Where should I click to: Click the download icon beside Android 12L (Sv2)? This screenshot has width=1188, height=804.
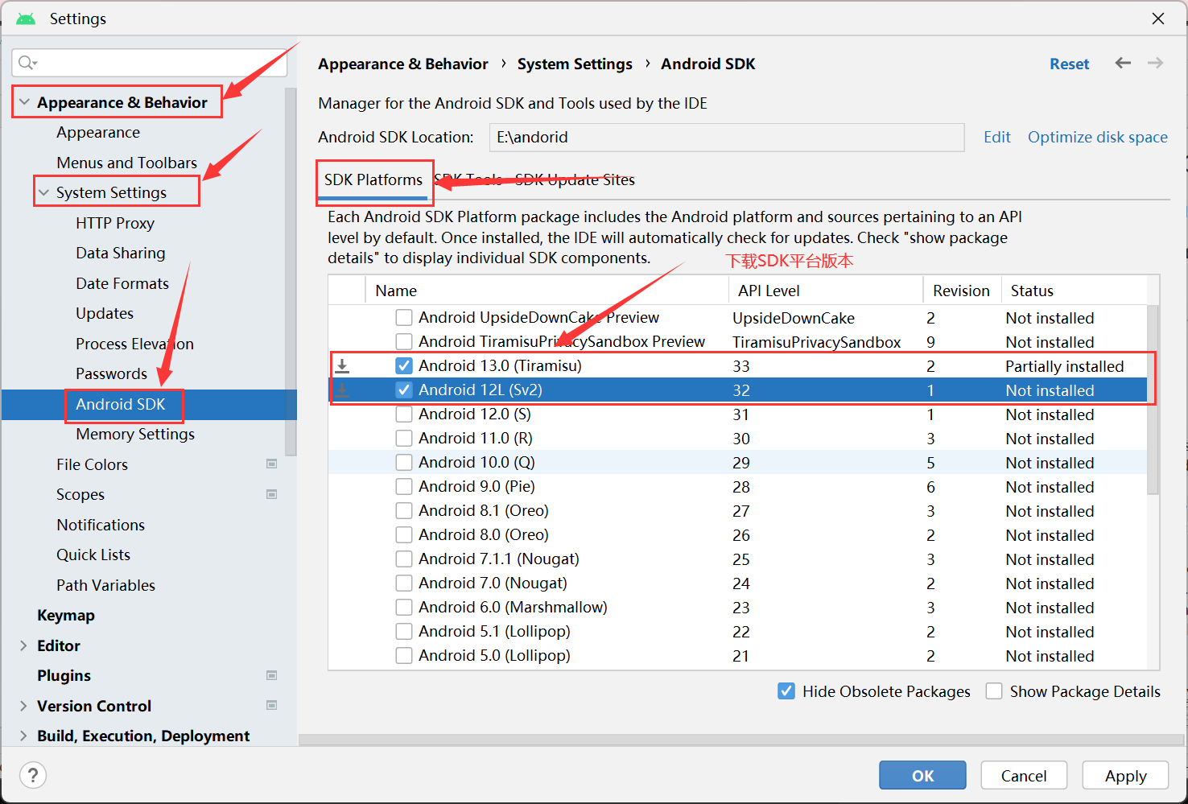[x=342, y=390]
